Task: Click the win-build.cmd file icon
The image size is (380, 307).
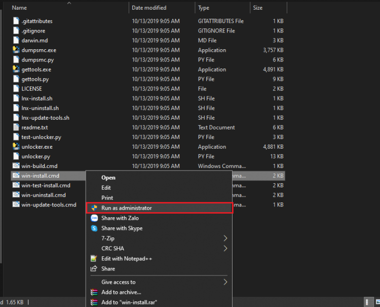Action: (16, 166)
